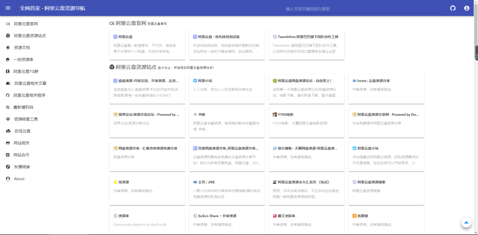This screenshot has height=235, width=478.
Task: Click the 阿里云盘官网 sidebar icon
Action: pos(8,24)
